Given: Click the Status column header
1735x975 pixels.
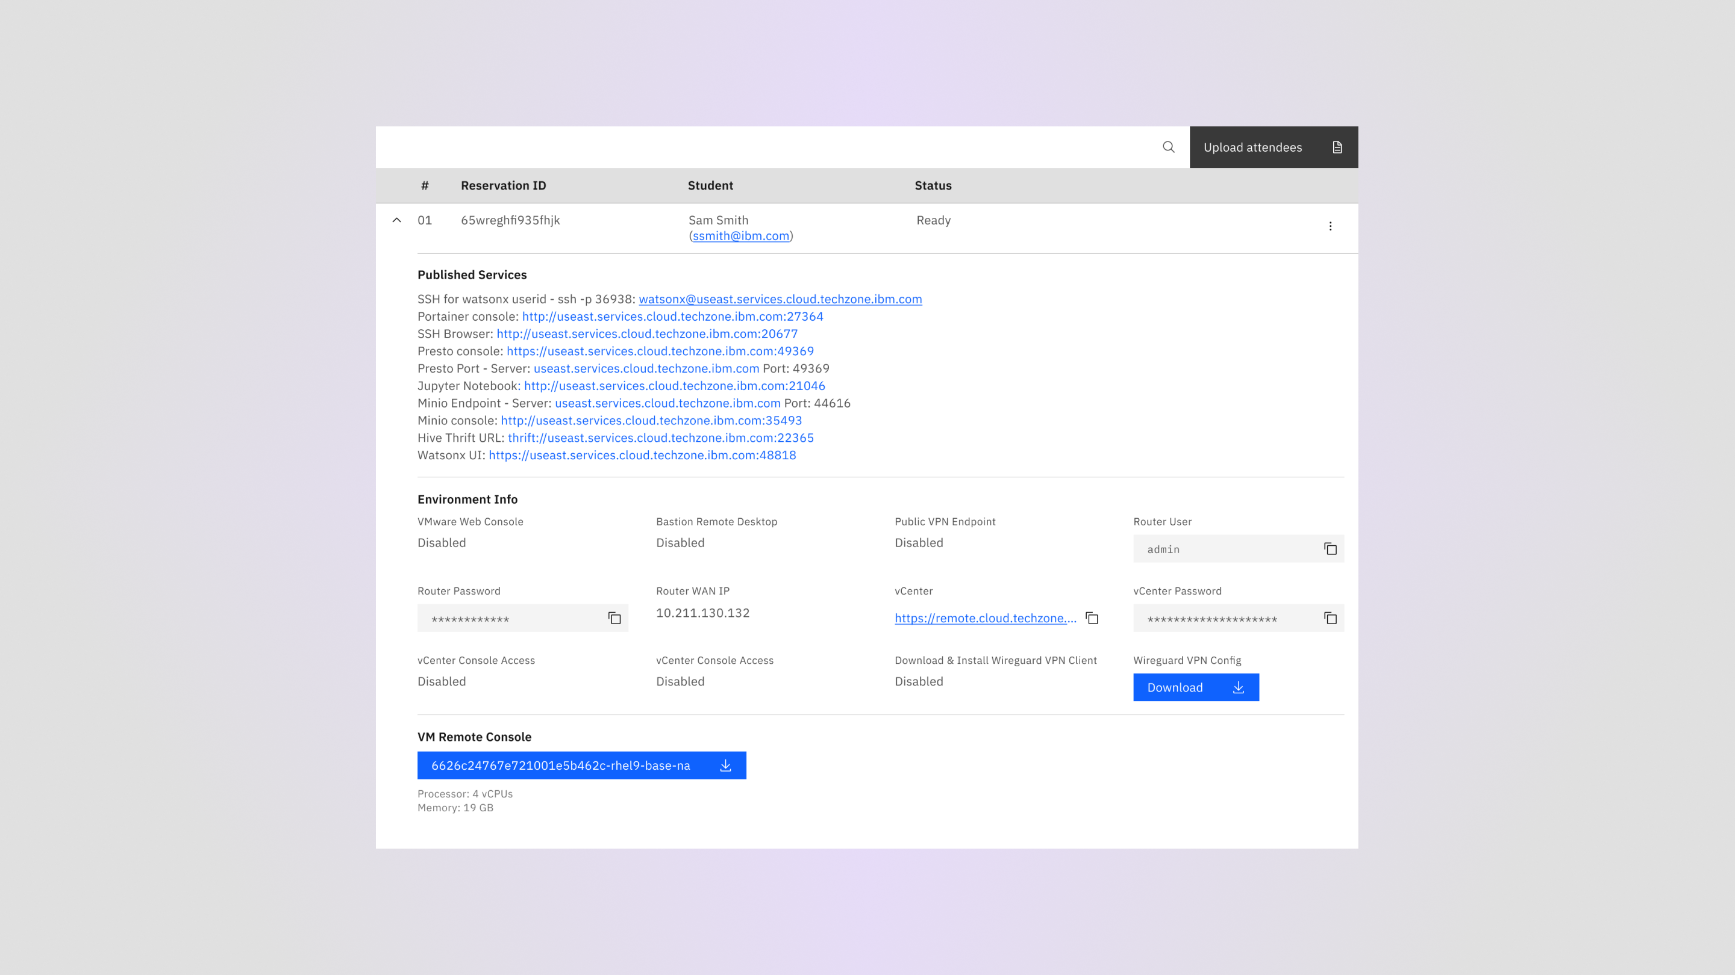Looking at the screenshot, I should point(933,186).
